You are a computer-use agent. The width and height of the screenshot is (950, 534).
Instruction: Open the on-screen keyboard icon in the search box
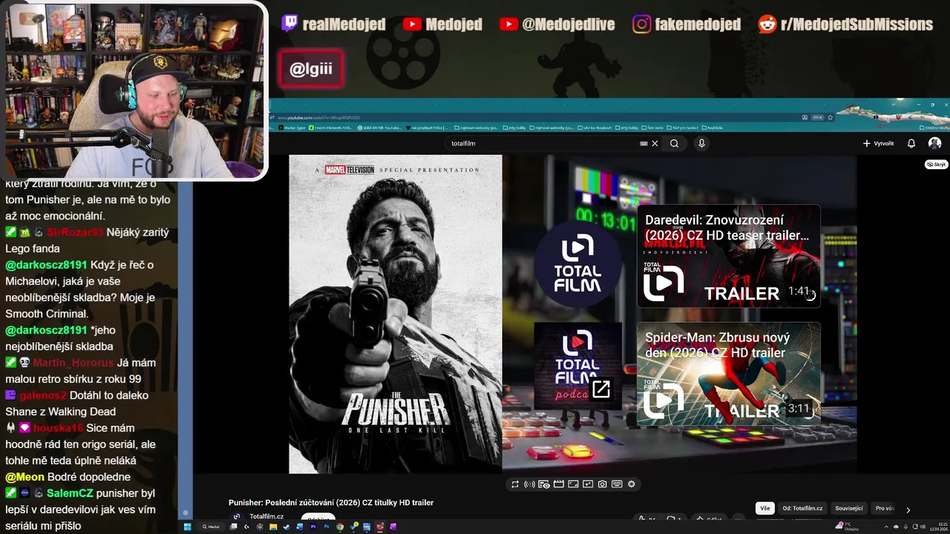click(643, 144)
